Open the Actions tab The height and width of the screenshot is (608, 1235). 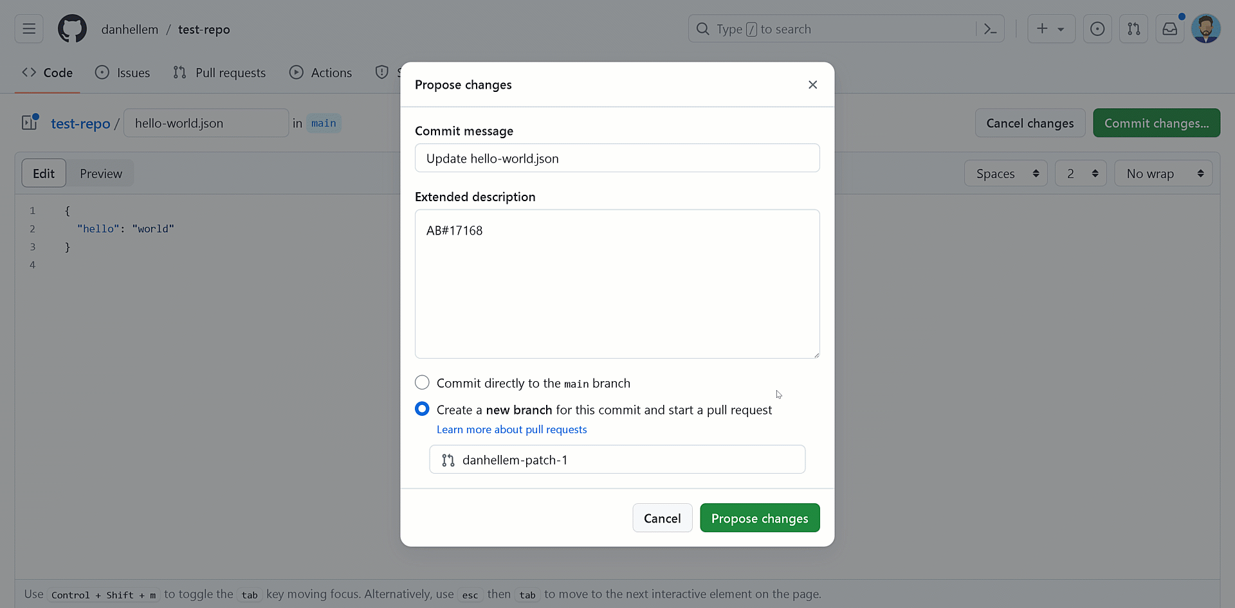[331, 73]
